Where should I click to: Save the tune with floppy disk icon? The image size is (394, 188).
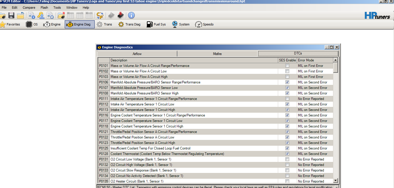[x=11, y=15]
